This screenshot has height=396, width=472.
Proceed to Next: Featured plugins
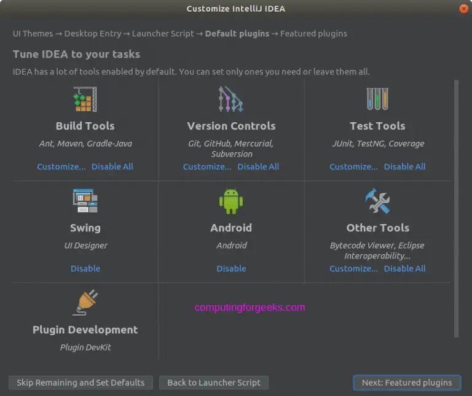point(407,382)
